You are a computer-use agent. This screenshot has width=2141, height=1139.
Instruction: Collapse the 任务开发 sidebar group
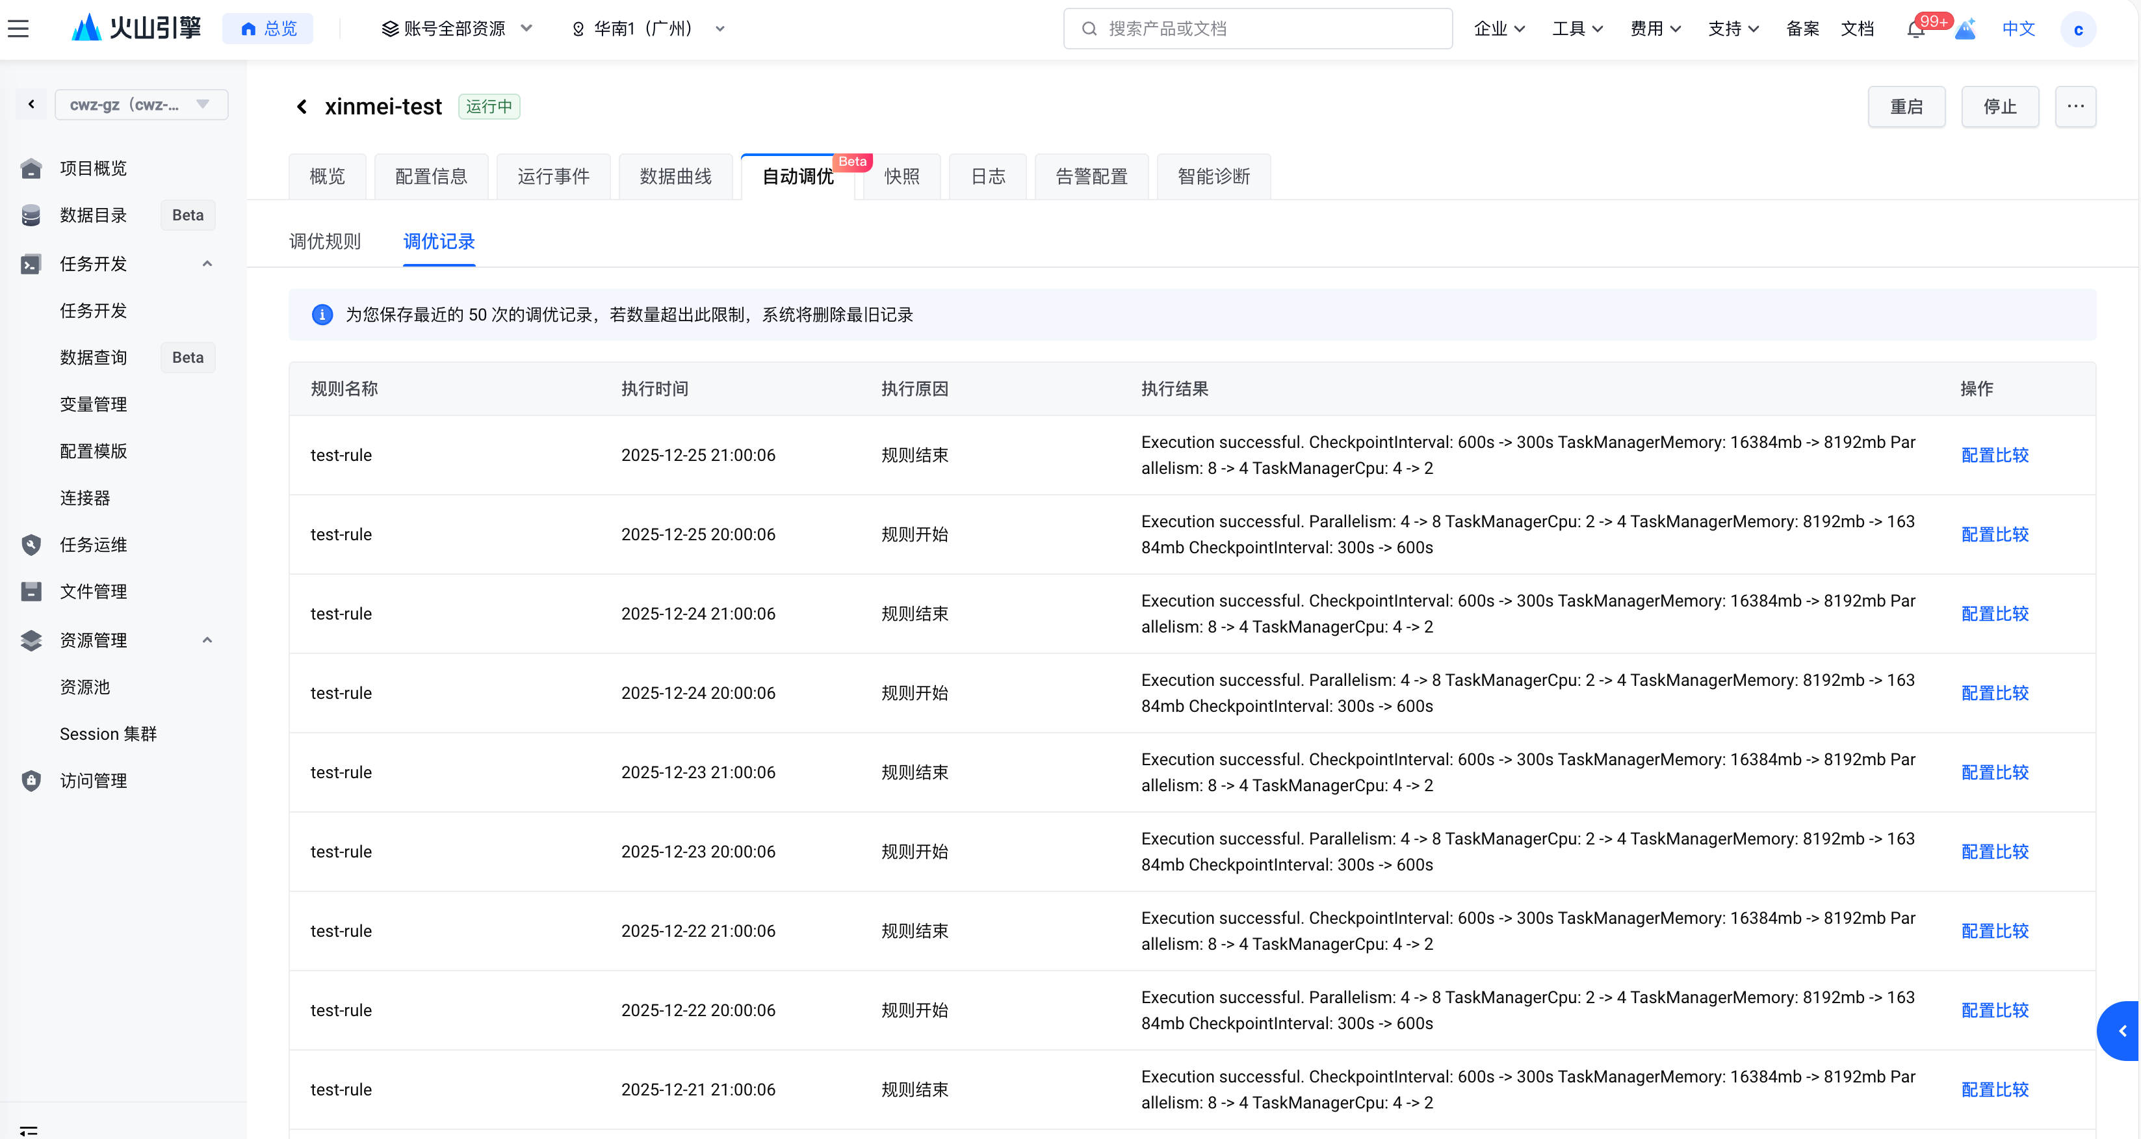[207, 263]
